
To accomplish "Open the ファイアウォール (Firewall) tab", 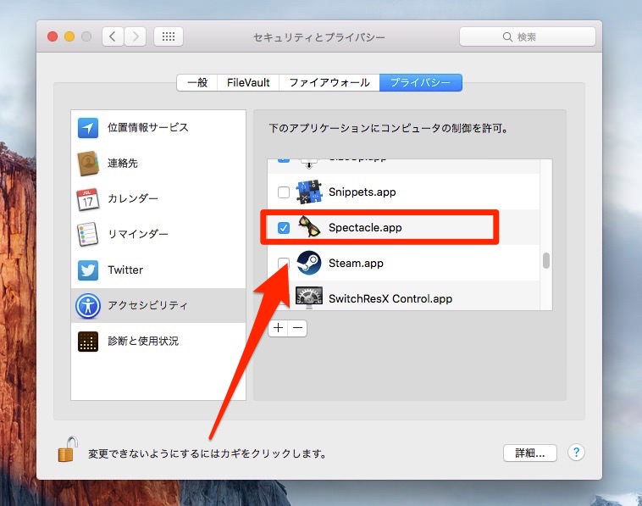I will coord(329,83).
